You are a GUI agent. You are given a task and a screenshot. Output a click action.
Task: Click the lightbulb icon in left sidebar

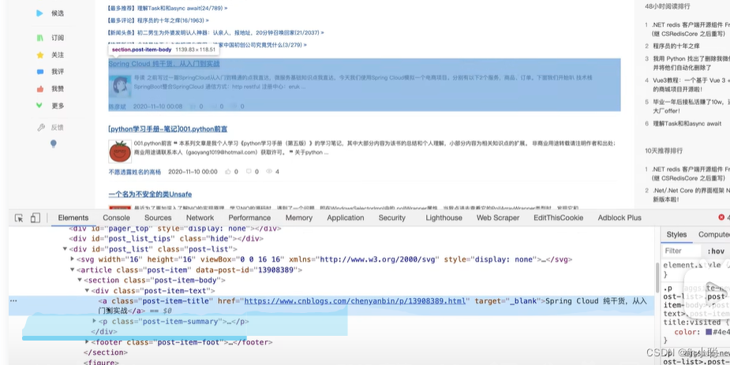point(54,143)
